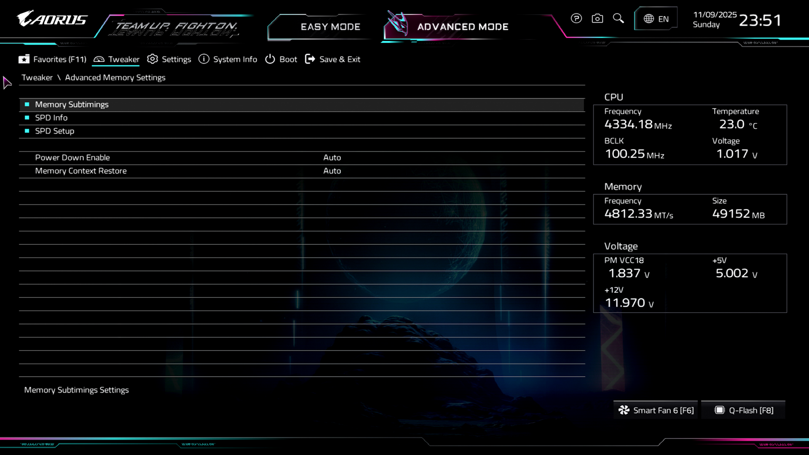Screen dimensions: 809x455
Task: Open the Tweaker menu tab
Action: click(x=116, y=59)
